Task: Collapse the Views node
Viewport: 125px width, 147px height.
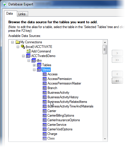Action: pyautogui.click(x=34, y=70)
